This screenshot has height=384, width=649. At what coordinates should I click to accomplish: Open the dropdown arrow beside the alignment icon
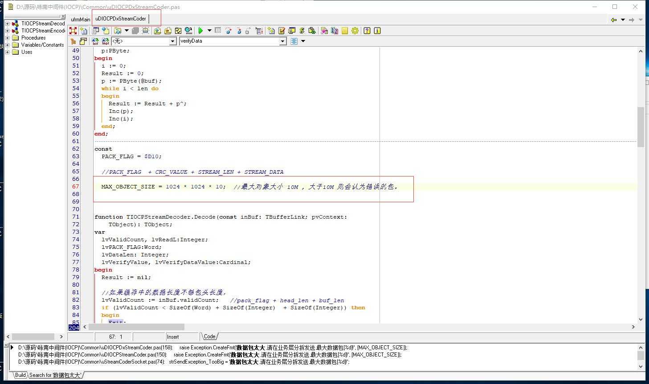click(303, 41)
